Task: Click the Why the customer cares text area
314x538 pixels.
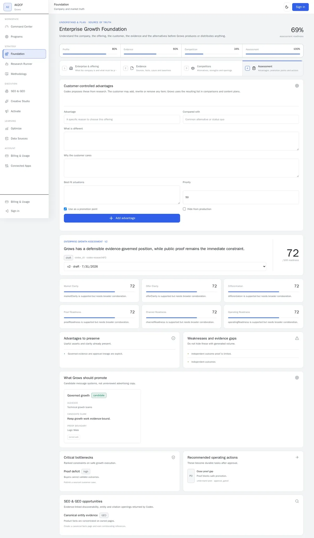Action: (x=181, y=168)
